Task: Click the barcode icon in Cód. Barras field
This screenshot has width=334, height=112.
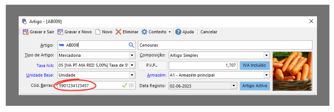Action: point(131,85)
